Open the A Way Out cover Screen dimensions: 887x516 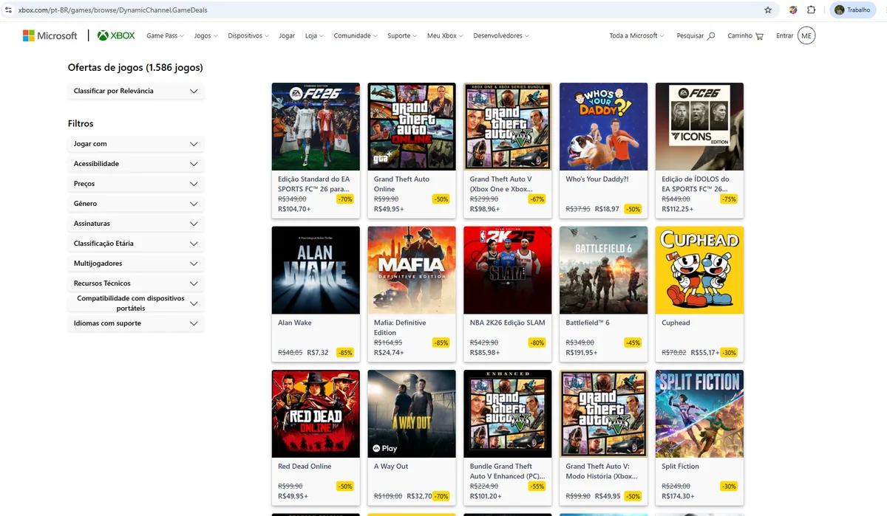click(x=412, y=413)
